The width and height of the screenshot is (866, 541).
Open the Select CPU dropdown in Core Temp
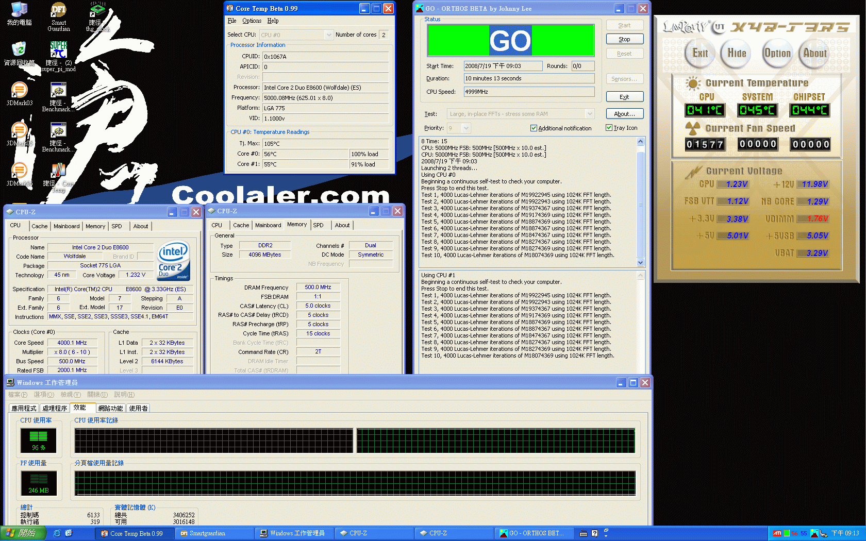[329, 35]
